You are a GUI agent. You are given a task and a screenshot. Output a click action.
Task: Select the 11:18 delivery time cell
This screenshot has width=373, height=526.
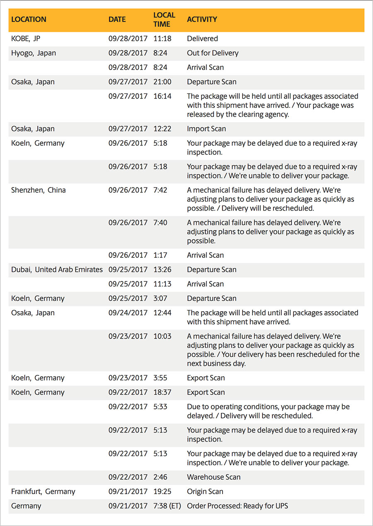click(162, 38)
